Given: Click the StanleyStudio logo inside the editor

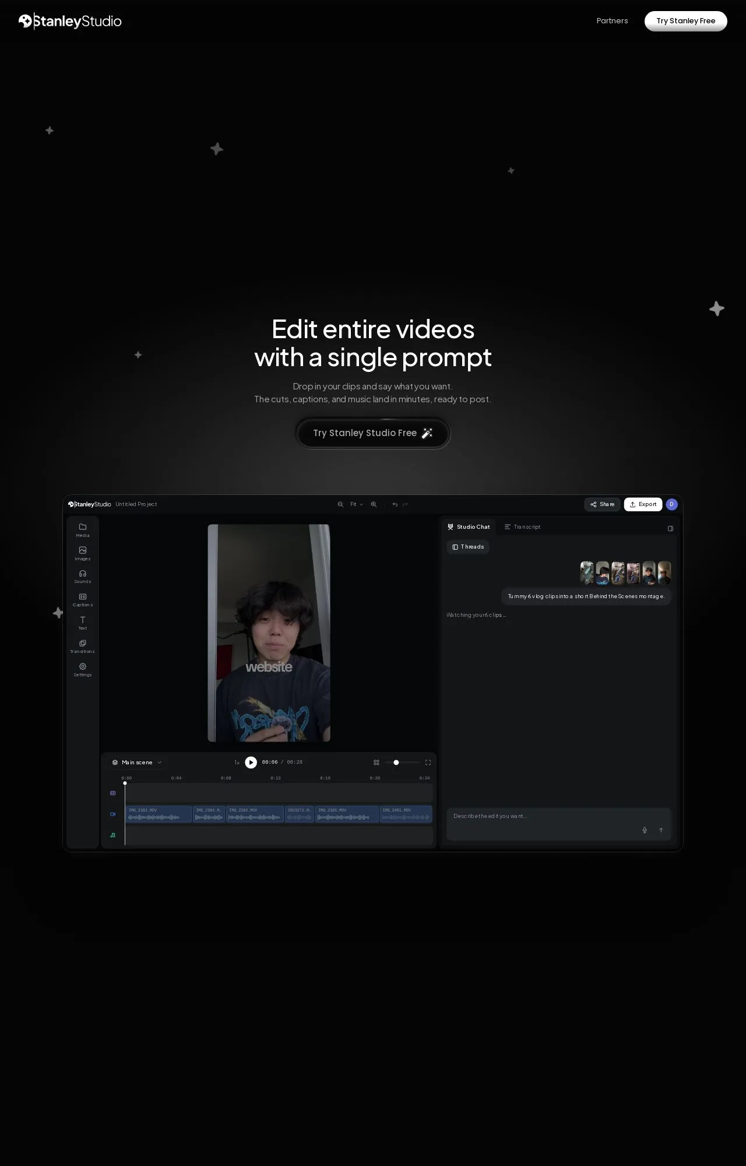Looking at the screenshot, I should [x=89, y=504].
